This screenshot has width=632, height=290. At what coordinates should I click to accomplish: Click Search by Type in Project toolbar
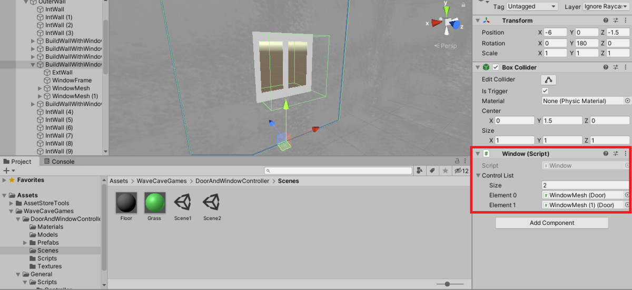click(x=420, y=171)
